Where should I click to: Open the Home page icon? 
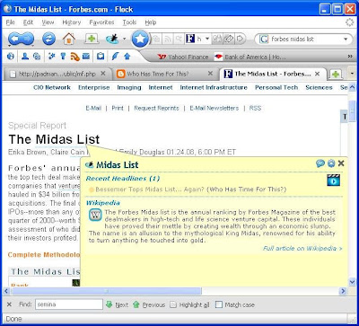pos(69,39)
